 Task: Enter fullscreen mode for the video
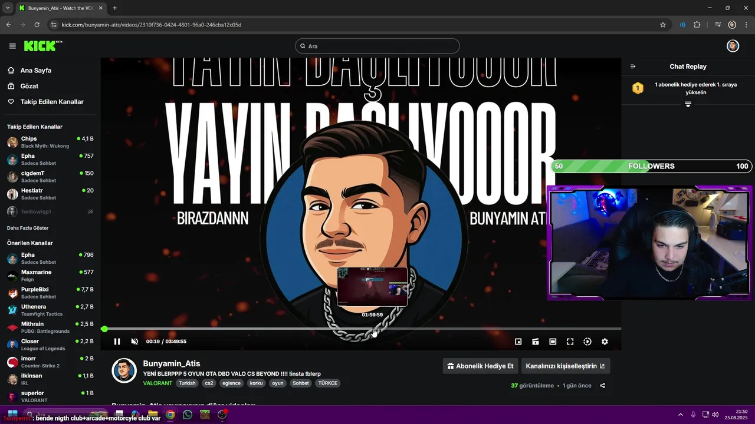(570, 342)
